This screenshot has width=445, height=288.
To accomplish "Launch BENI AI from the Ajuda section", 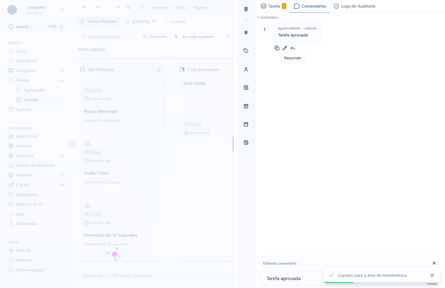I will pyautogui.click(x=23, y=250).
